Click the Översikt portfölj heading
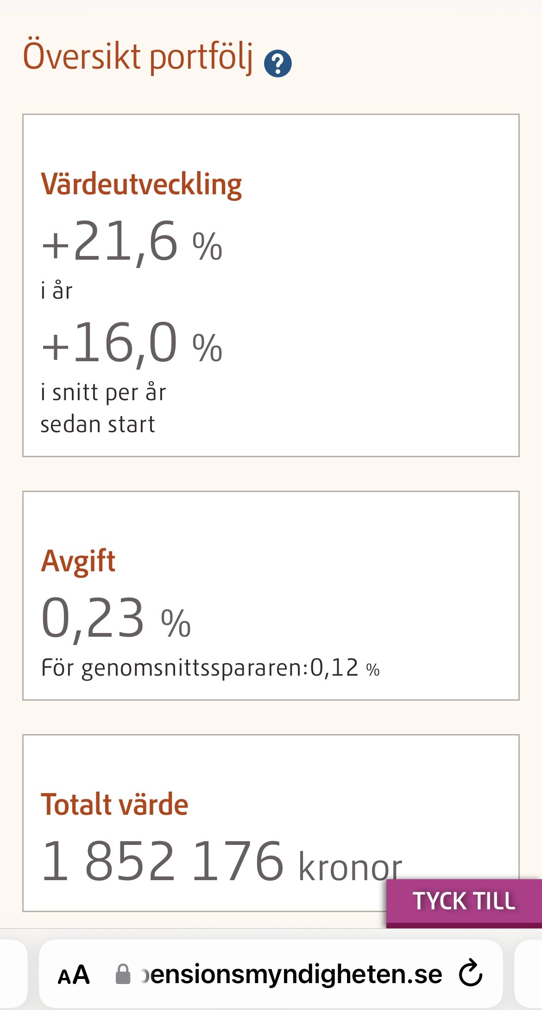The image size is (542, 1010). tap(138, 57)
